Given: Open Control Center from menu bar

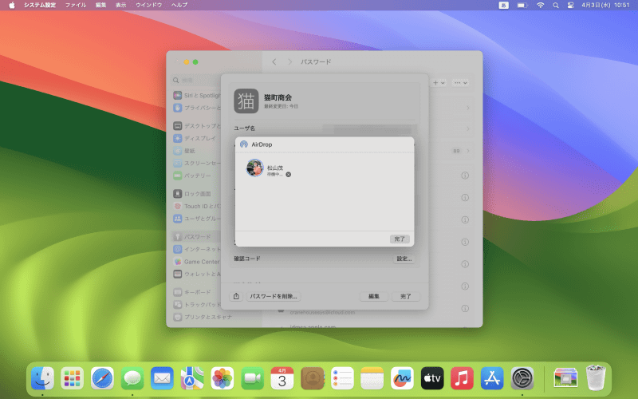Looking at the screenshot, I should pos(570,6).
